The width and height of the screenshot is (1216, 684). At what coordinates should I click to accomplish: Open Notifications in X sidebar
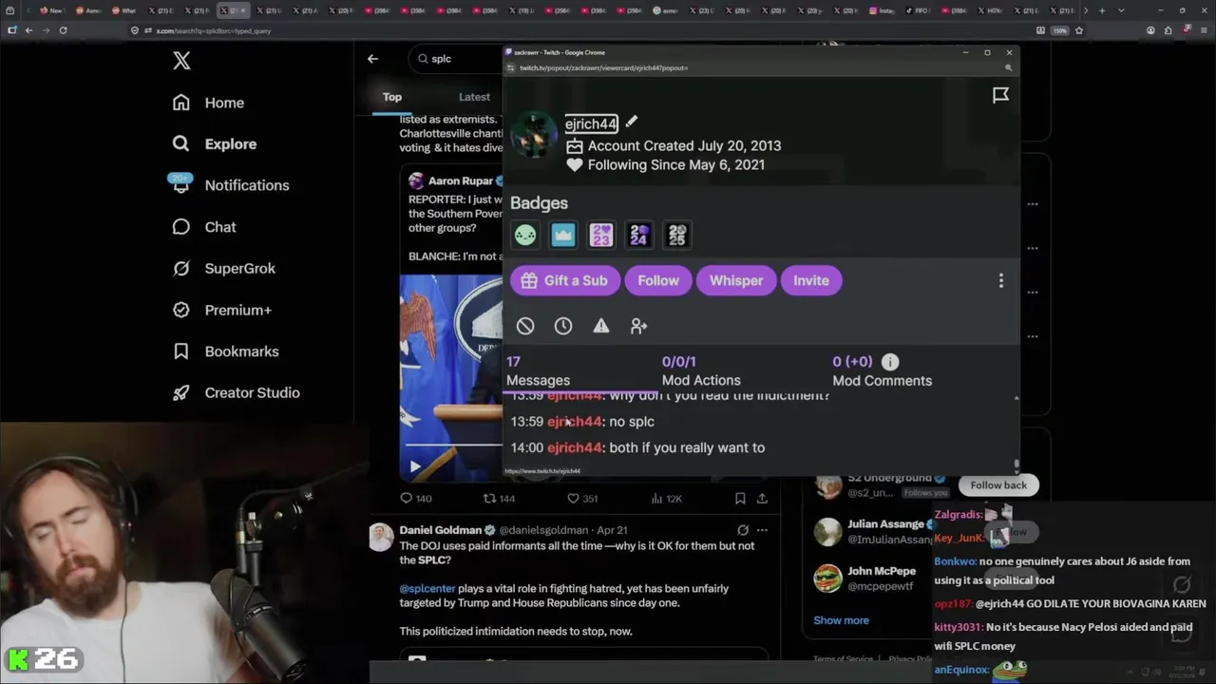229,185
